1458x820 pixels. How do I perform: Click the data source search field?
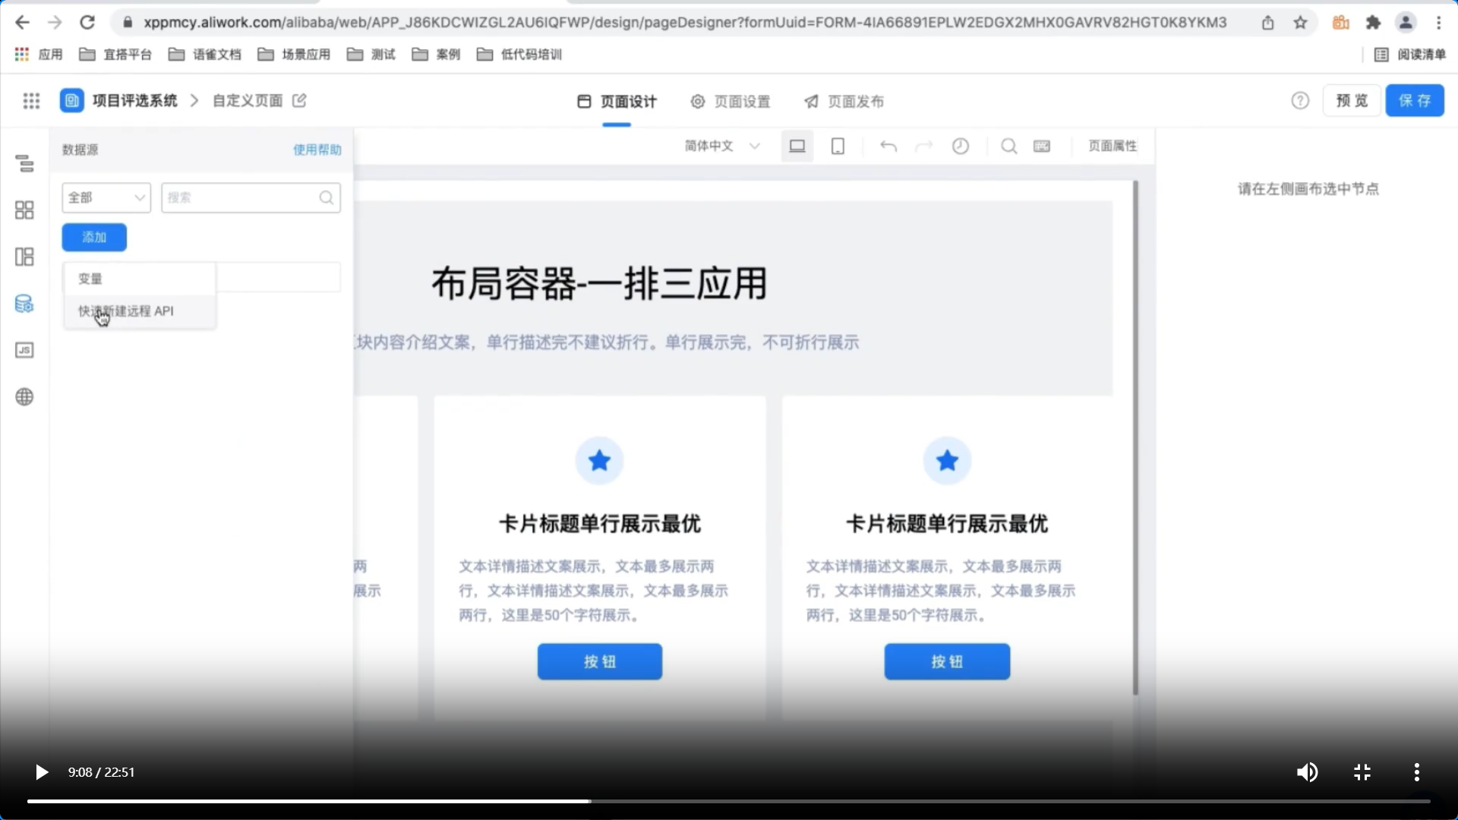pyautogui.click(x=241, y=197)
